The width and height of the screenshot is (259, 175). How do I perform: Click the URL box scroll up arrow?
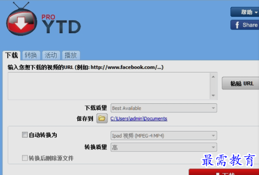coord(213,77)
